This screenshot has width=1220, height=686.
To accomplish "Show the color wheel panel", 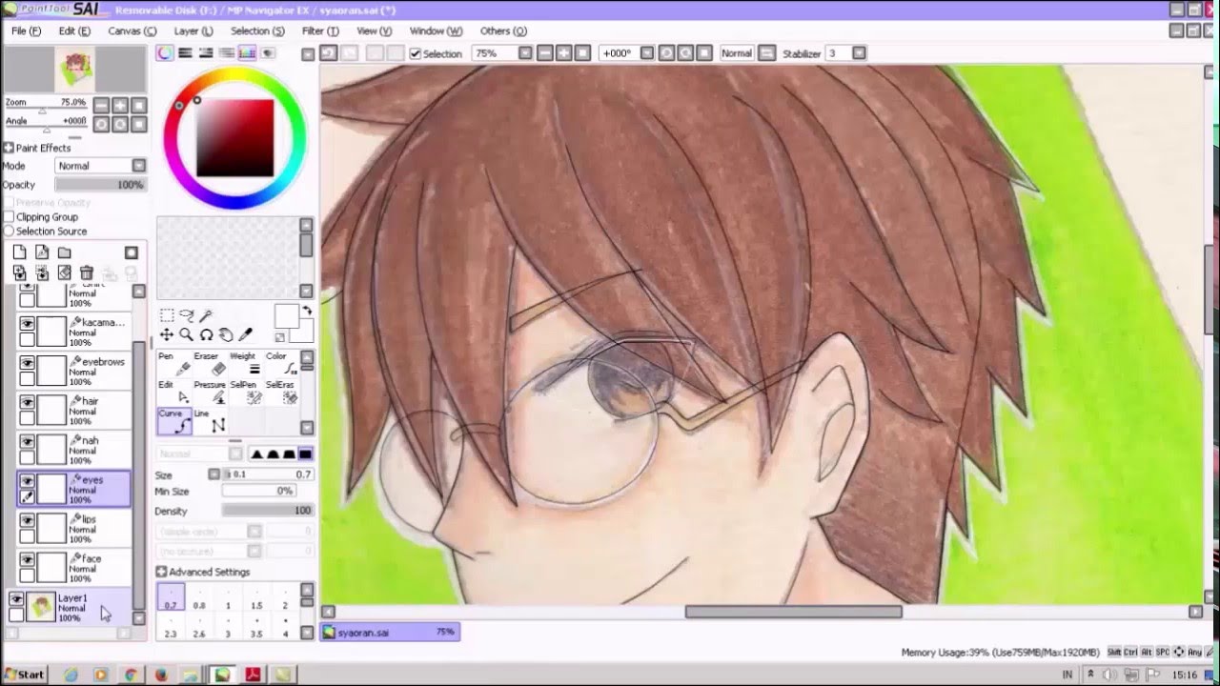I will click(x=165, y=53).
